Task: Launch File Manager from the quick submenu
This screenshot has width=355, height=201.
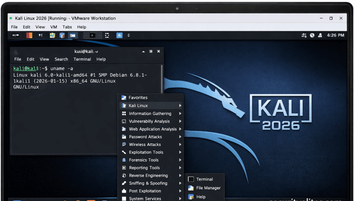Action: 208,188
